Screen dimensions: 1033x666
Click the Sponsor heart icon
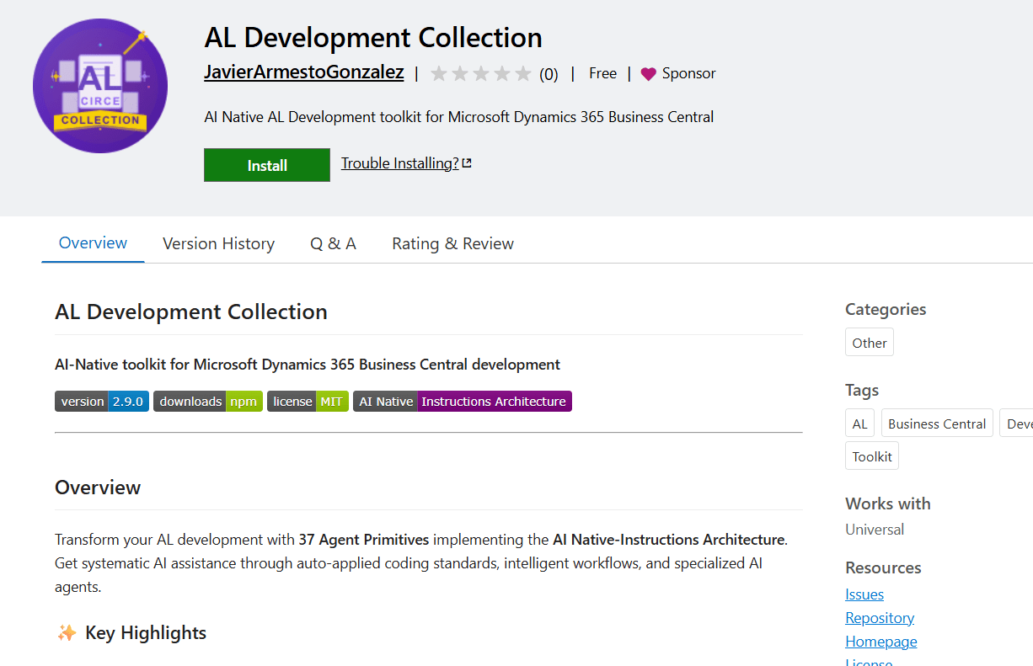(x=648, y=74)
